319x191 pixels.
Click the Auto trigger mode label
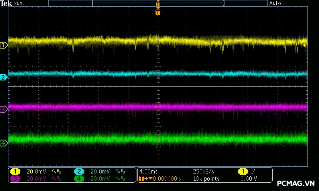click(x=275, y=3)
